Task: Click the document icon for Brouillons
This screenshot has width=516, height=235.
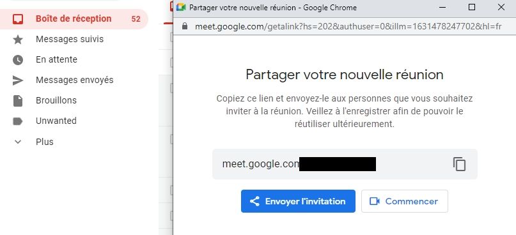Action: pyautogui.click(x=18, y=100)
